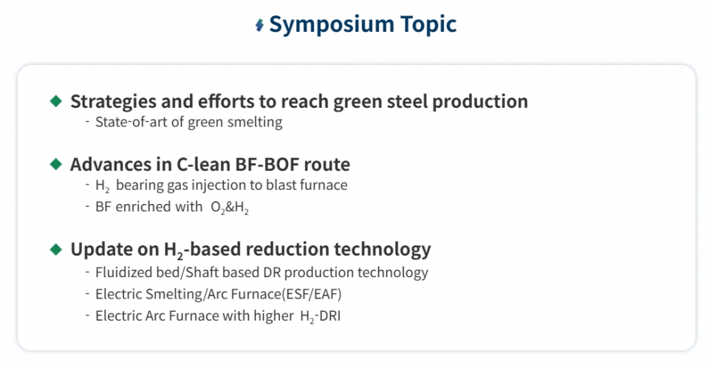Screen dimensions: 709x368
Task: Select the Advances in C-lean BF-BOF route heading
Action: [x=210, y=163]
